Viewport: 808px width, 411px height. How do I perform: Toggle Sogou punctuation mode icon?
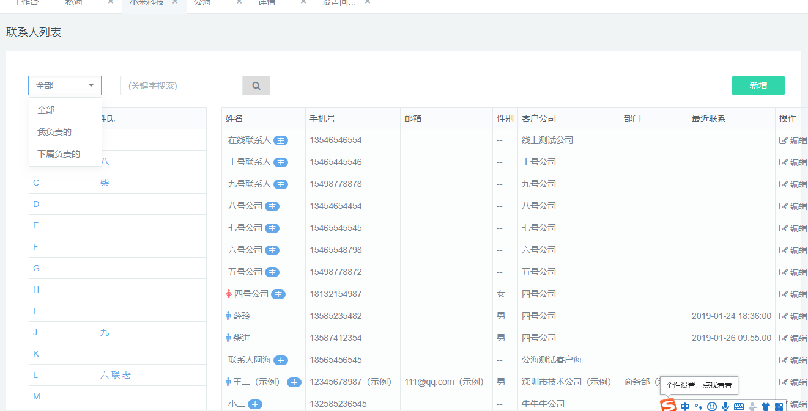(699, 407)
